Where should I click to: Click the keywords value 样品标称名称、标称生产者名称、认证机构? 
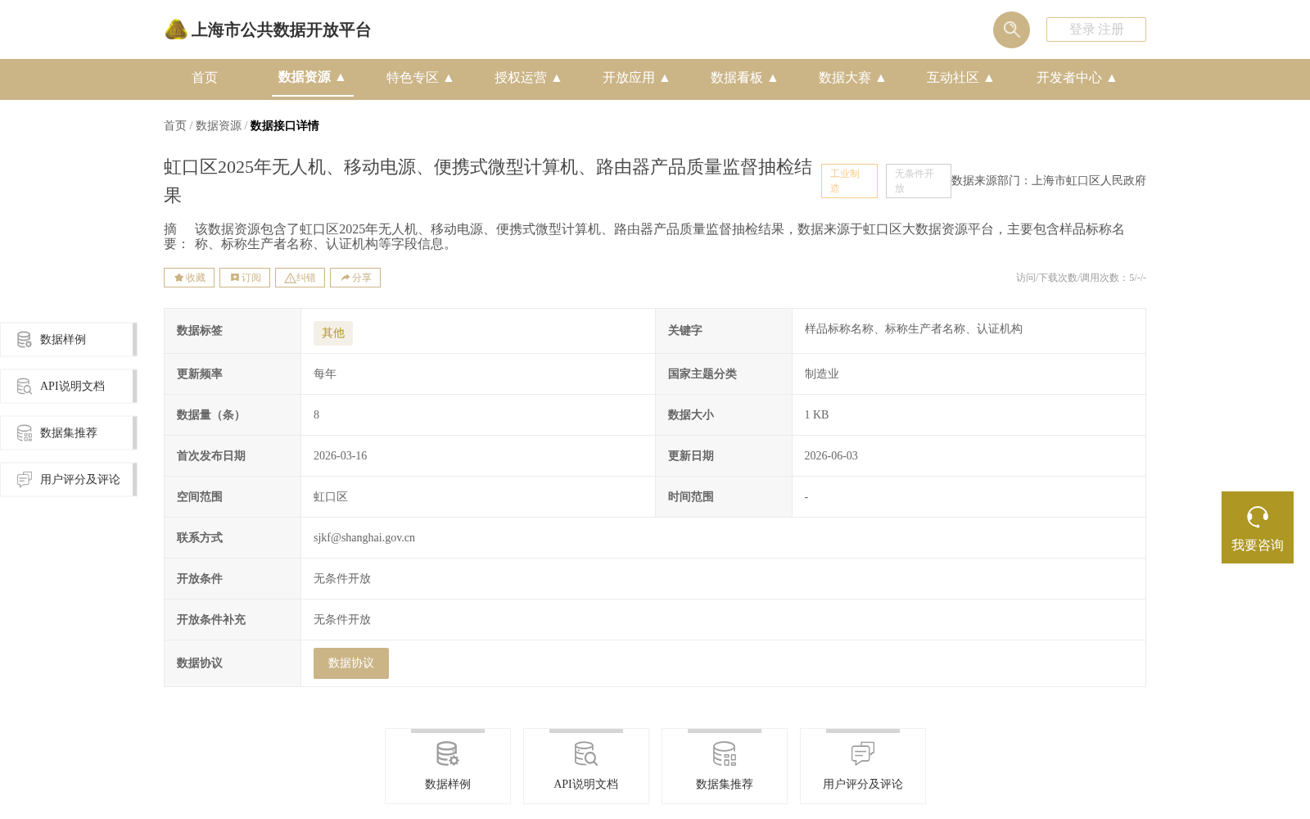point(914,329)
